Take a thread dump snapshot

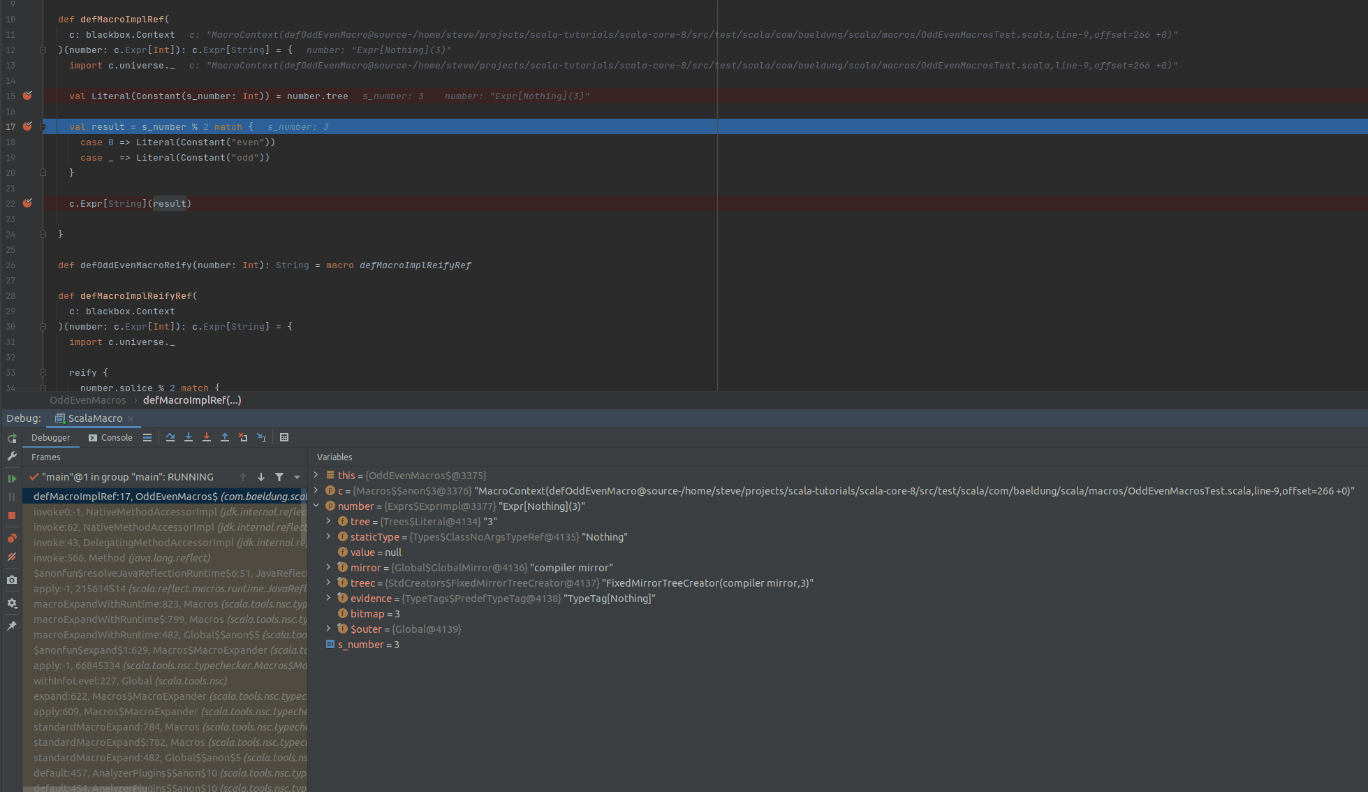click(x=12, y=580)
